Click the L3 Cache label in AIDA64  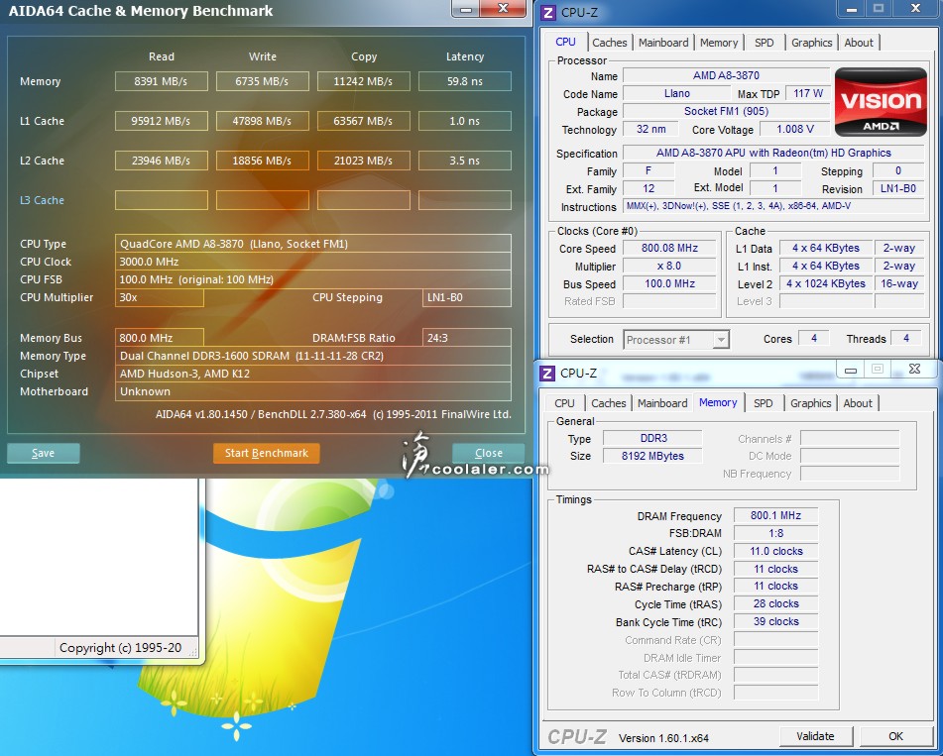point(42,200)
